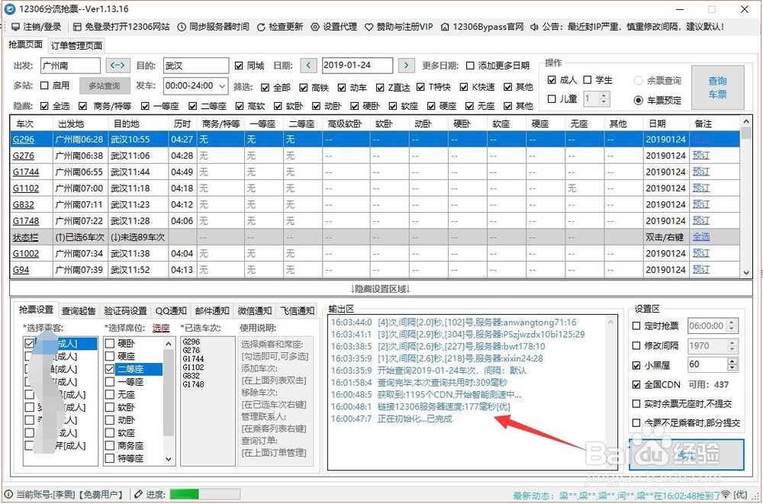Screen dimensions: 763x504
Task: Click 目的 station input field
Action: coord(195,65)
